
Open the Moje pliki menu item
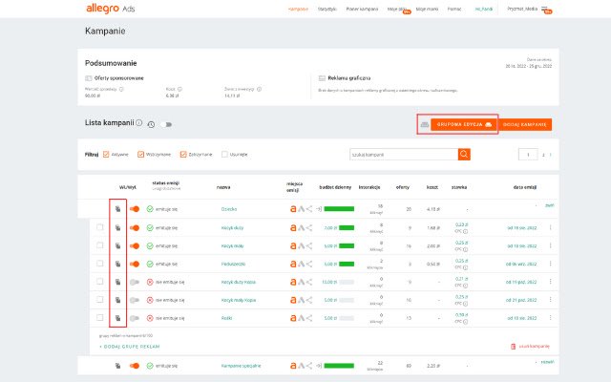pos(397,9)
